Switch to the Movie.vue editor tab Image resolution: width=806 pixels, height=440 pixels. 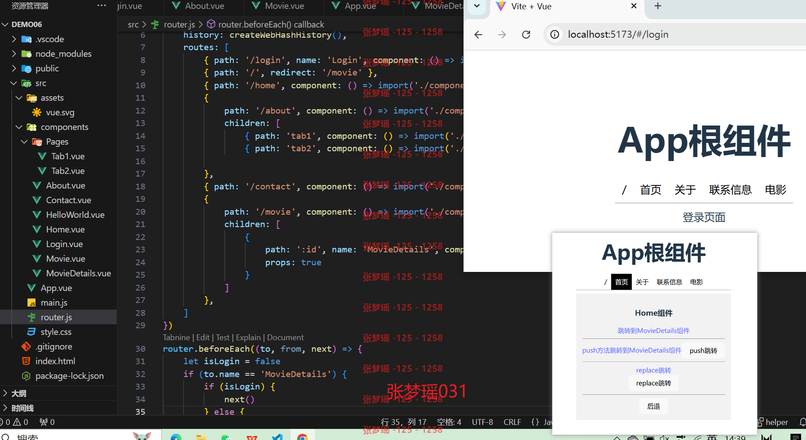point(283,6)
